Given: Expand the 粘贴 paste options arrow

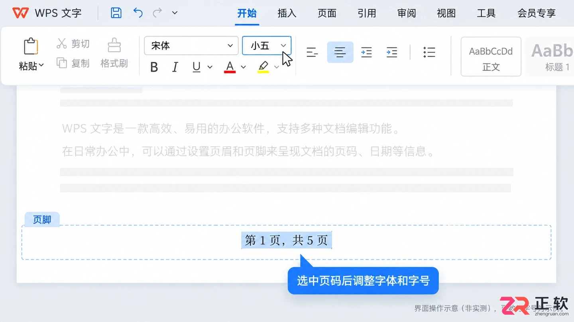Looking at the screenshot, I should click(x=41, y=65).
